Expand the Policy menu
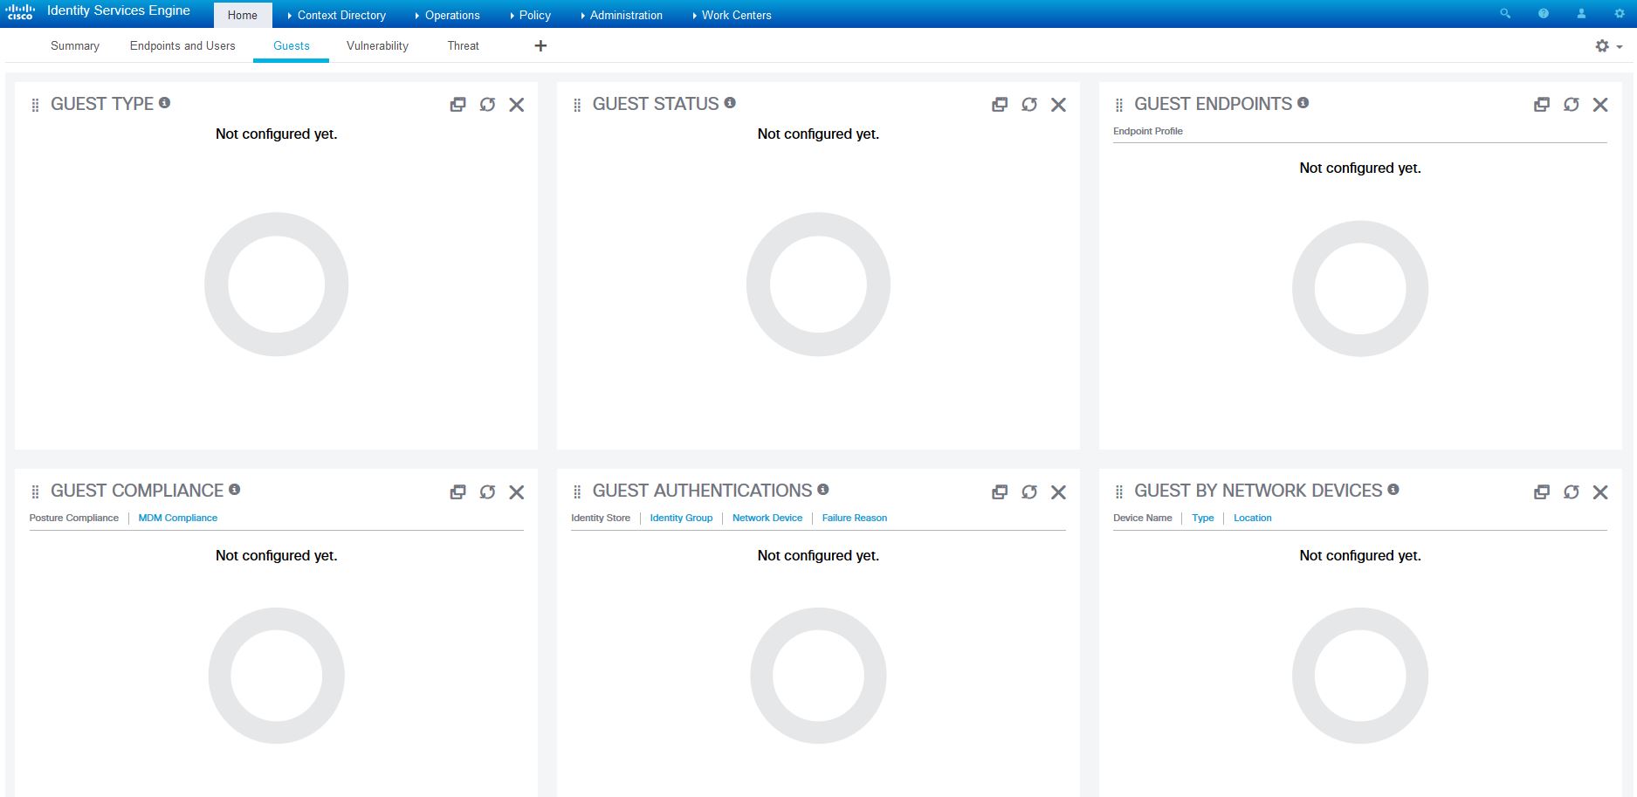Viewport: 1637px width, 797px height. pyautogui.click(x=530, y=15)
